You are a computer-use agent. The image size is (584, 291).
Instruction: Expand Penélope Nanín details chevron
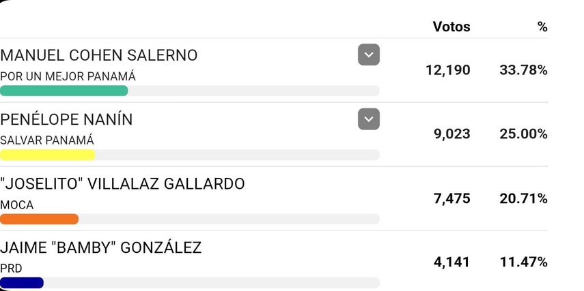[368, 119]
